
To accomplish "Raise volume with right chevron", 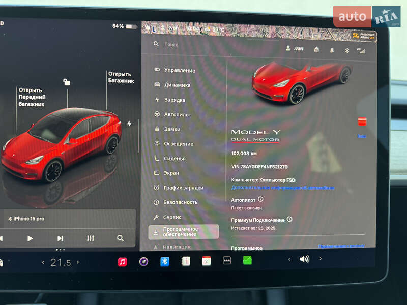I will [x=321, y=259].
